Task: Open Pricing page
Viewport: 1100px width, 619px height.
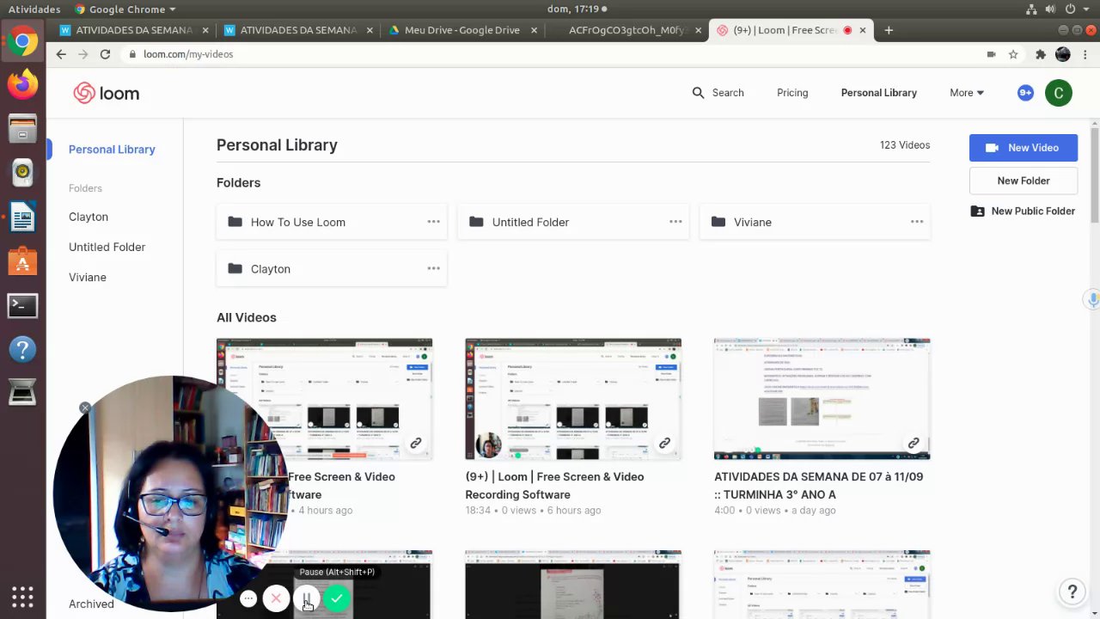Action: (792, 93)
